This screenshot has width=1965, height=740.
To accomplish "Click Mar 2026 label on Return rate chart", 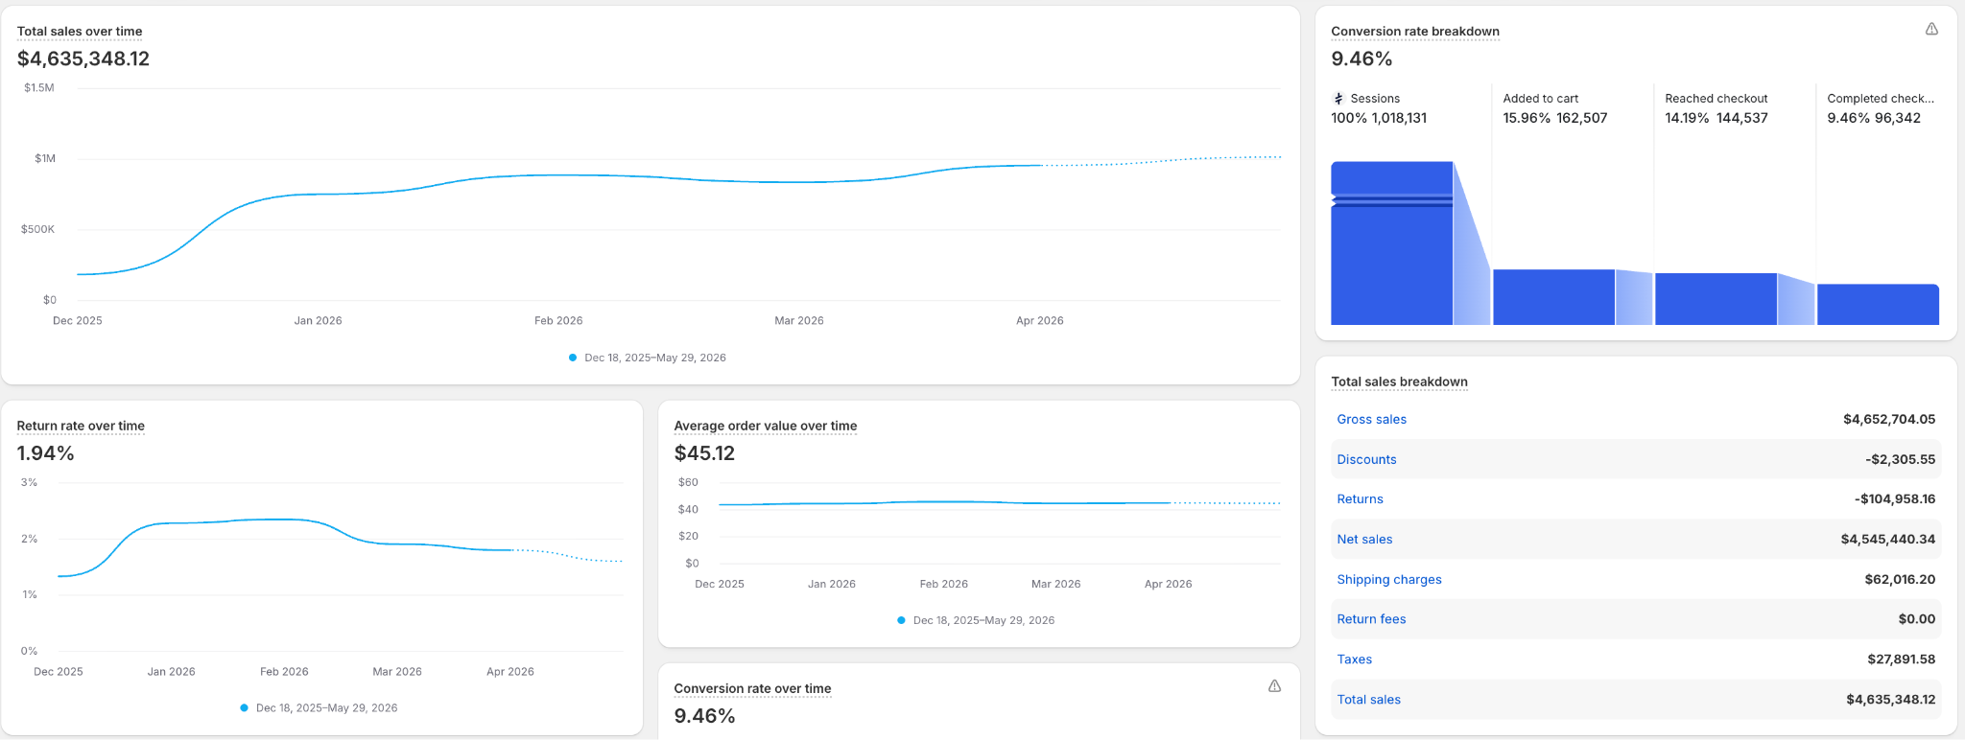I will pos(397,672).
